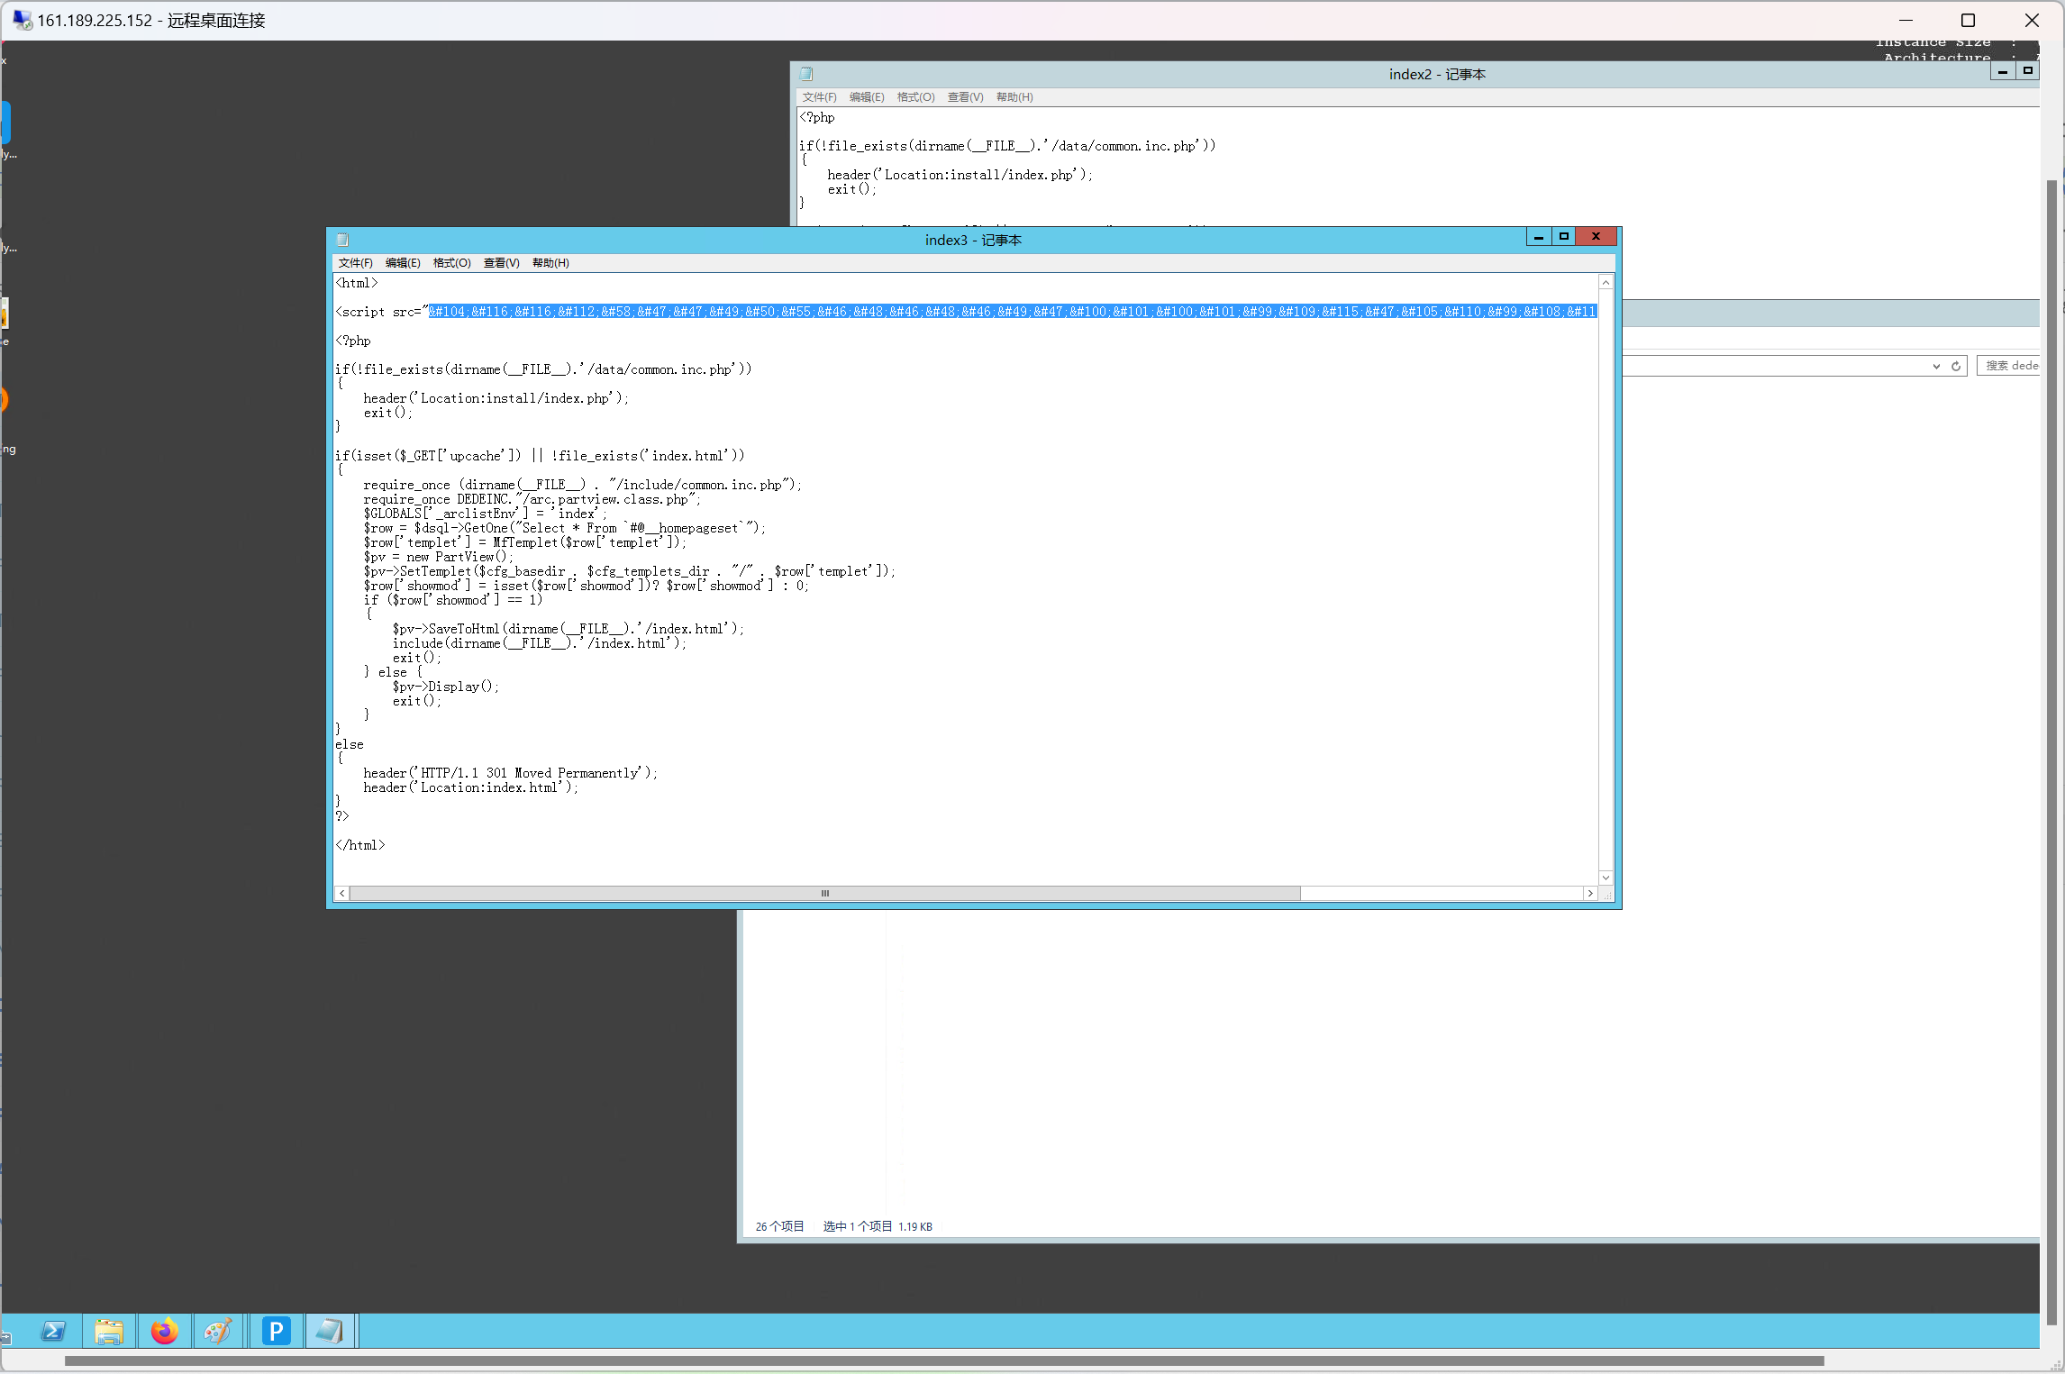The image size is (2065, 1374).
Task: Open 编辑(E) menu in index3 Notepad
Action: click(x=403, y=263)
